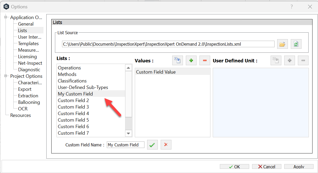Select Ballooning under Project Options
The width and height of the screenshot is (318, 173).
[x=29, y=102]
